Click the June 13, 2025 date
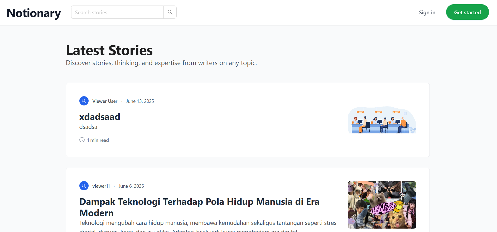This screenshot has height=232, width=497. [x=140, y=101]
